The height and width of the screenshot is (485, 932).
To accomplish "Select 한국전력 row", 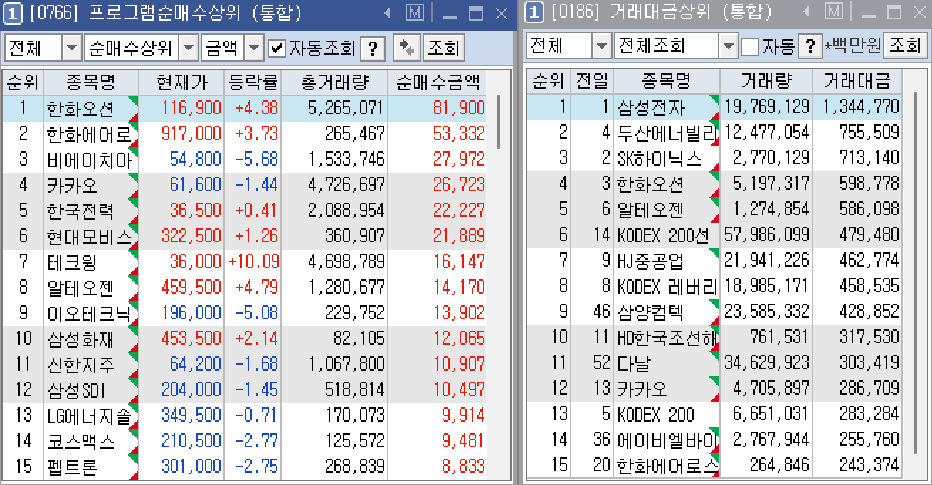I will click(x=244, y=210).
